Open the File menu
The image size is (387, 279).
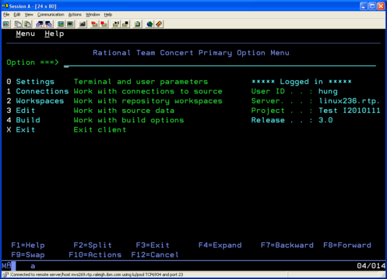(x=7, y=14)
